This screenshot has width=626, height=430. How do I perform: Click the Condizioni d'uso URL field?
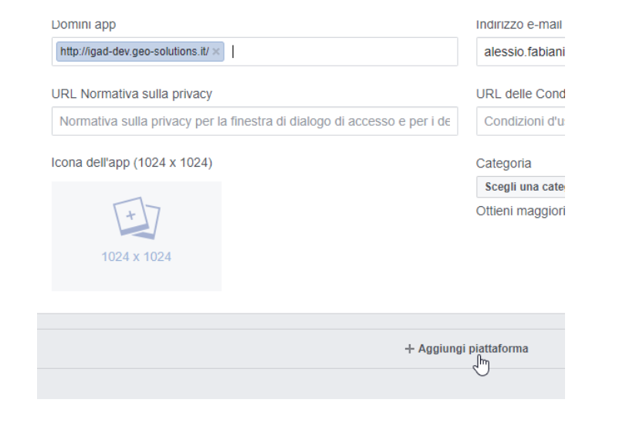click(520, 121)
